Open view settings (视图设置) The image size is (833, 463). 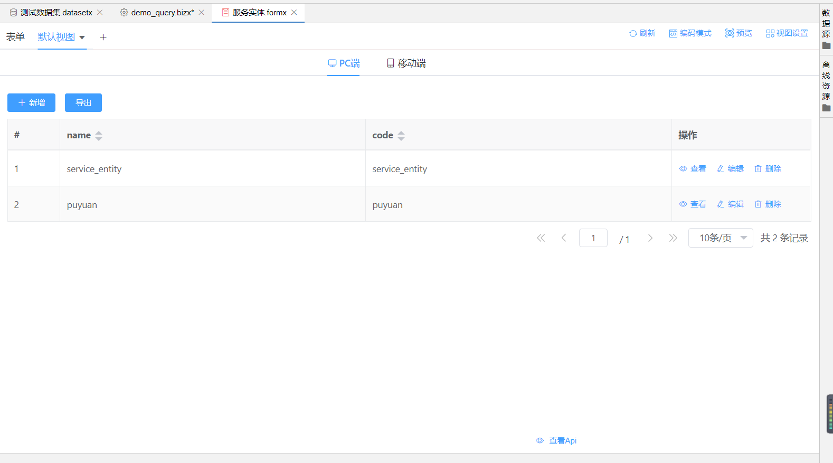tap(787, 33)
